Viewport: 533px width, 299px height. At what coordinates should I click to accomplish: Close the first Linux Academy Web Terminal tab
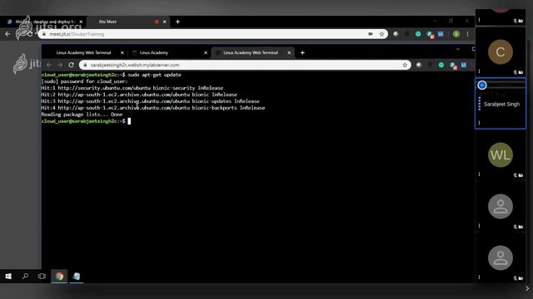pos(122,52)
